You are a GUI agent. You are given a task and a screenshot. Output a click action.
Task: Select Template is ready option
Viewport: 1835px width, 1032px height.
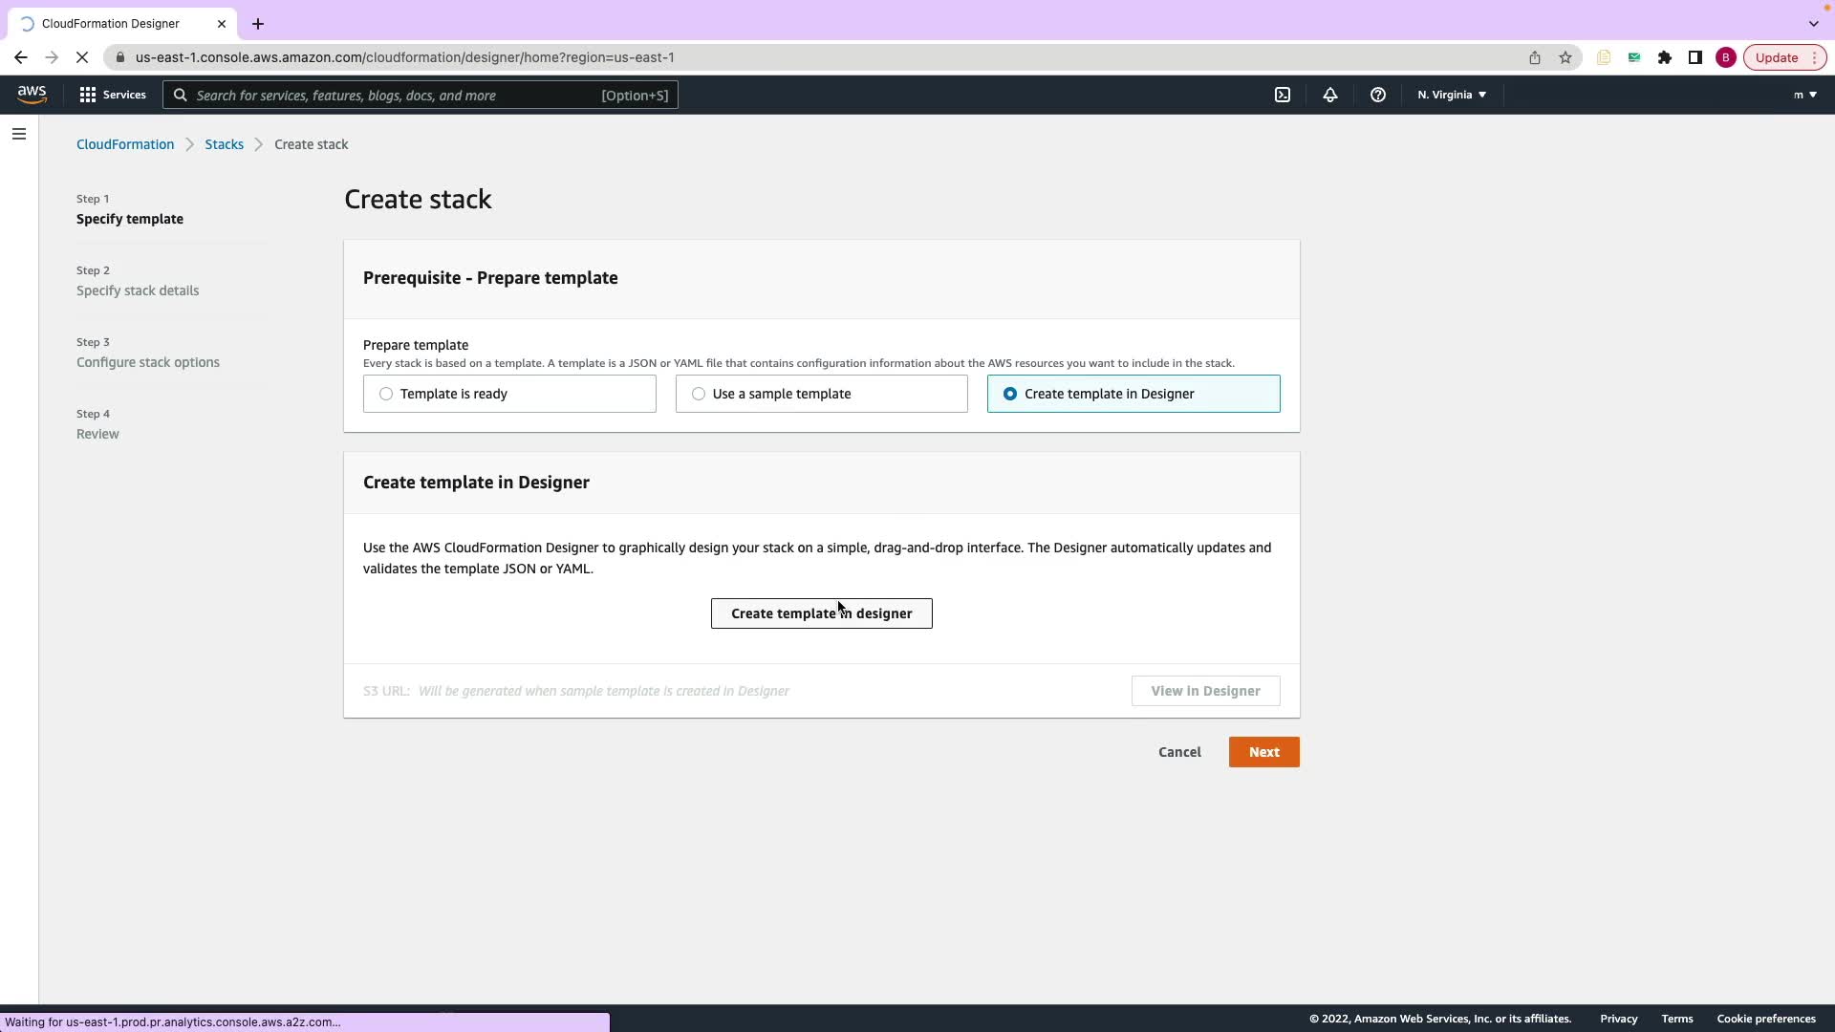386,394
